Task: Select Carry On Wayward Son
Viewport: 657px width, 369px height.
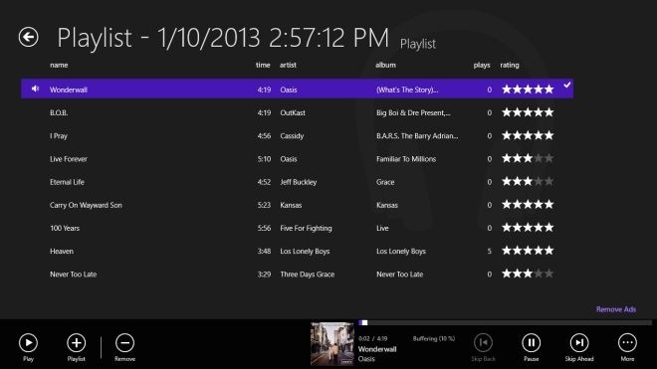Action: pos(297,205)
